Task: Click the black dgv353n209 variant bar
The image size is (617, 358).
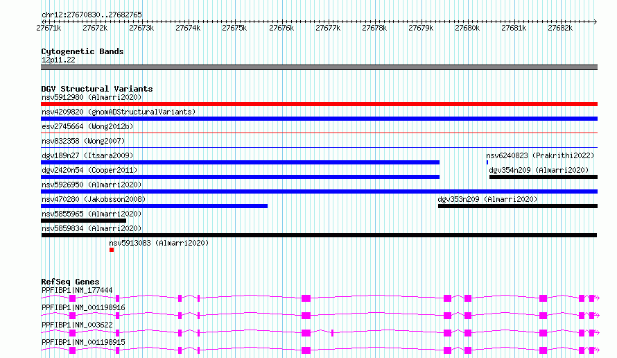Action: tap(518, 206)
